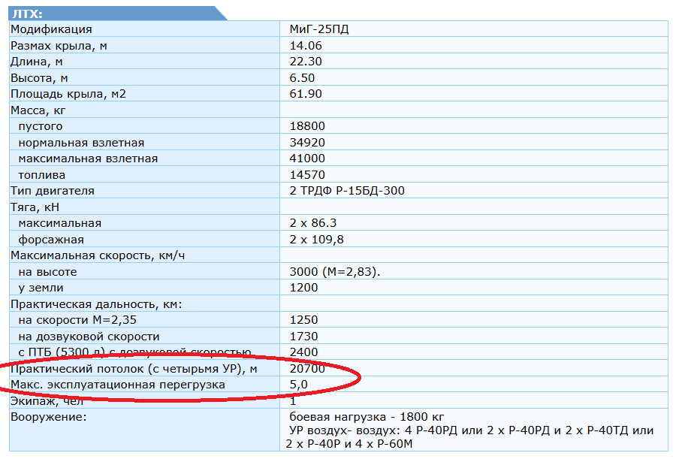
Task: Click the максимальная взлетная label
Action: pos(88,159)
